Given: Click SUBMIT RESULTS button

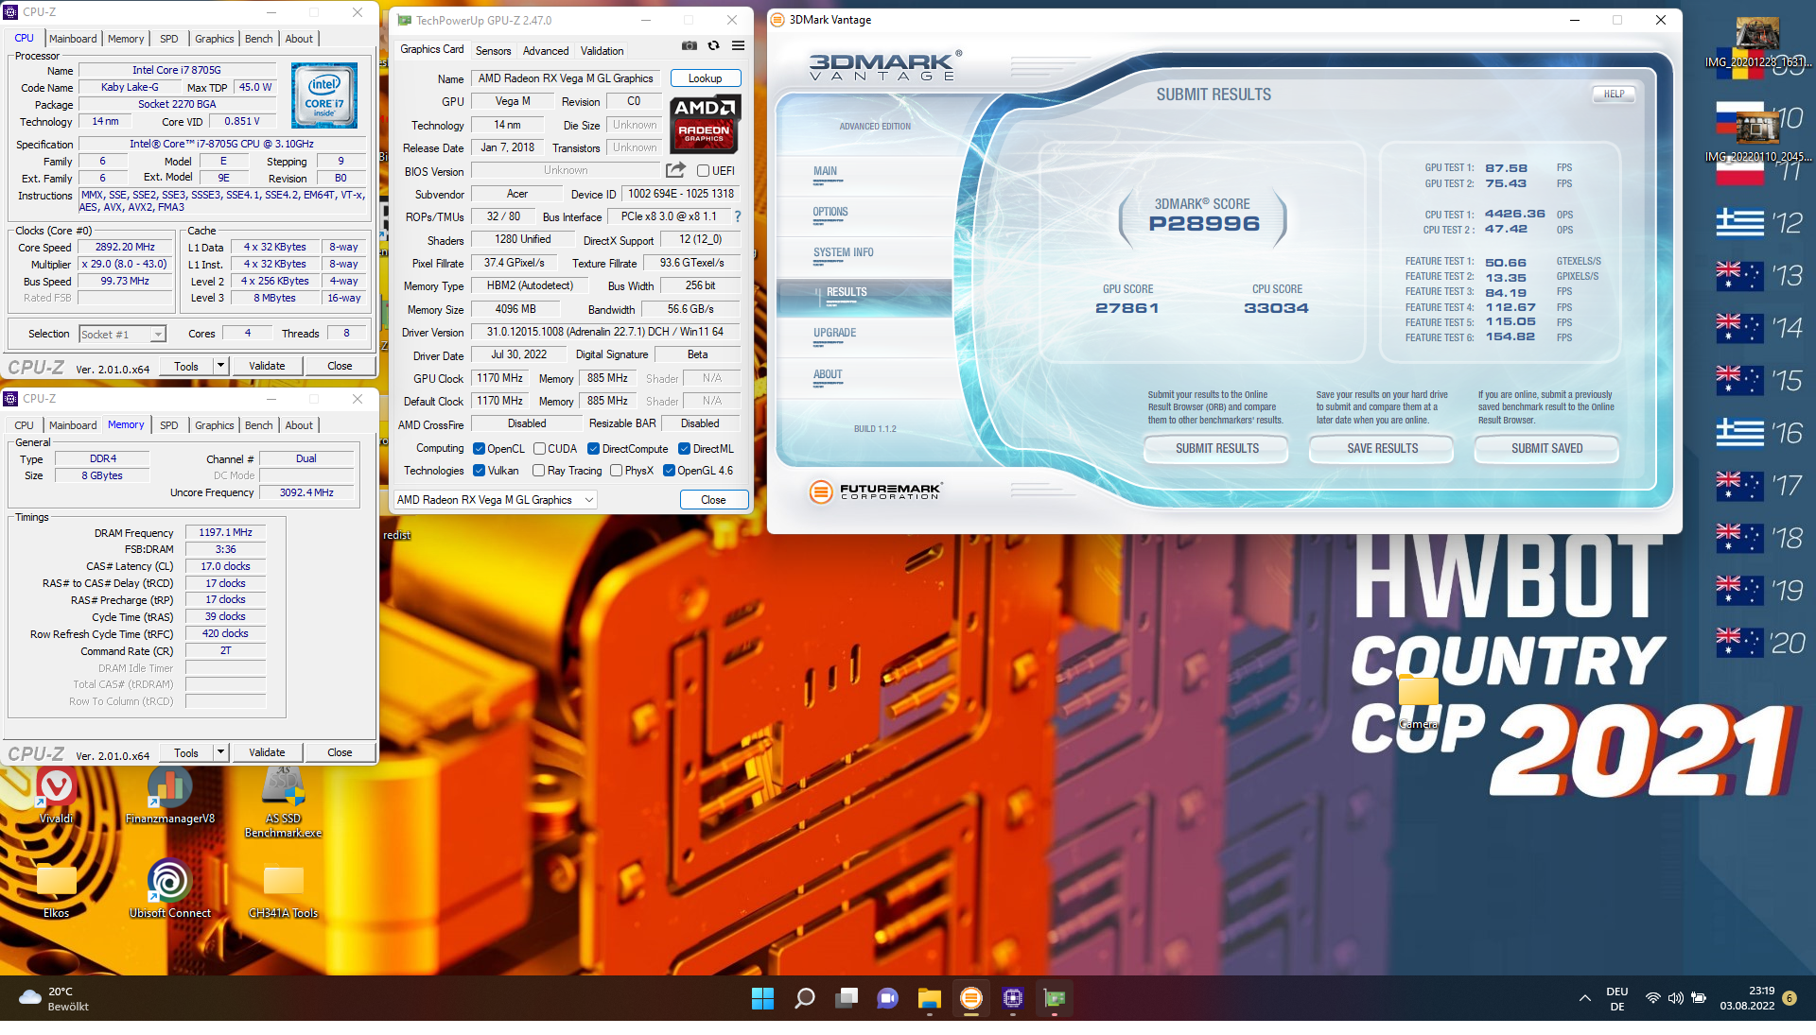Looking at the screenshot, I should click(x=1216, y=449).
